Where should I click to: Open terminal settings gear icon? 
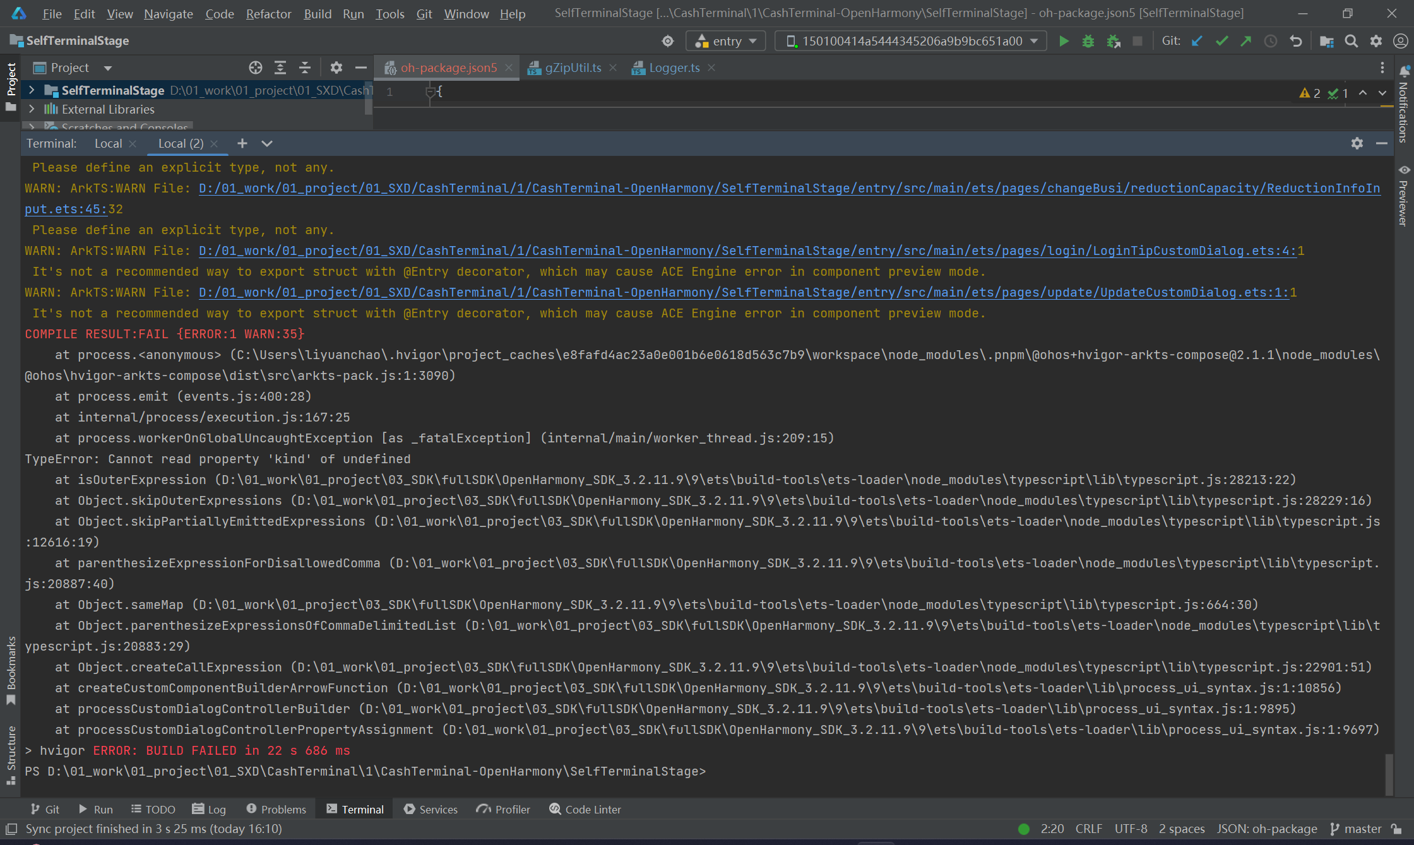1357,143
